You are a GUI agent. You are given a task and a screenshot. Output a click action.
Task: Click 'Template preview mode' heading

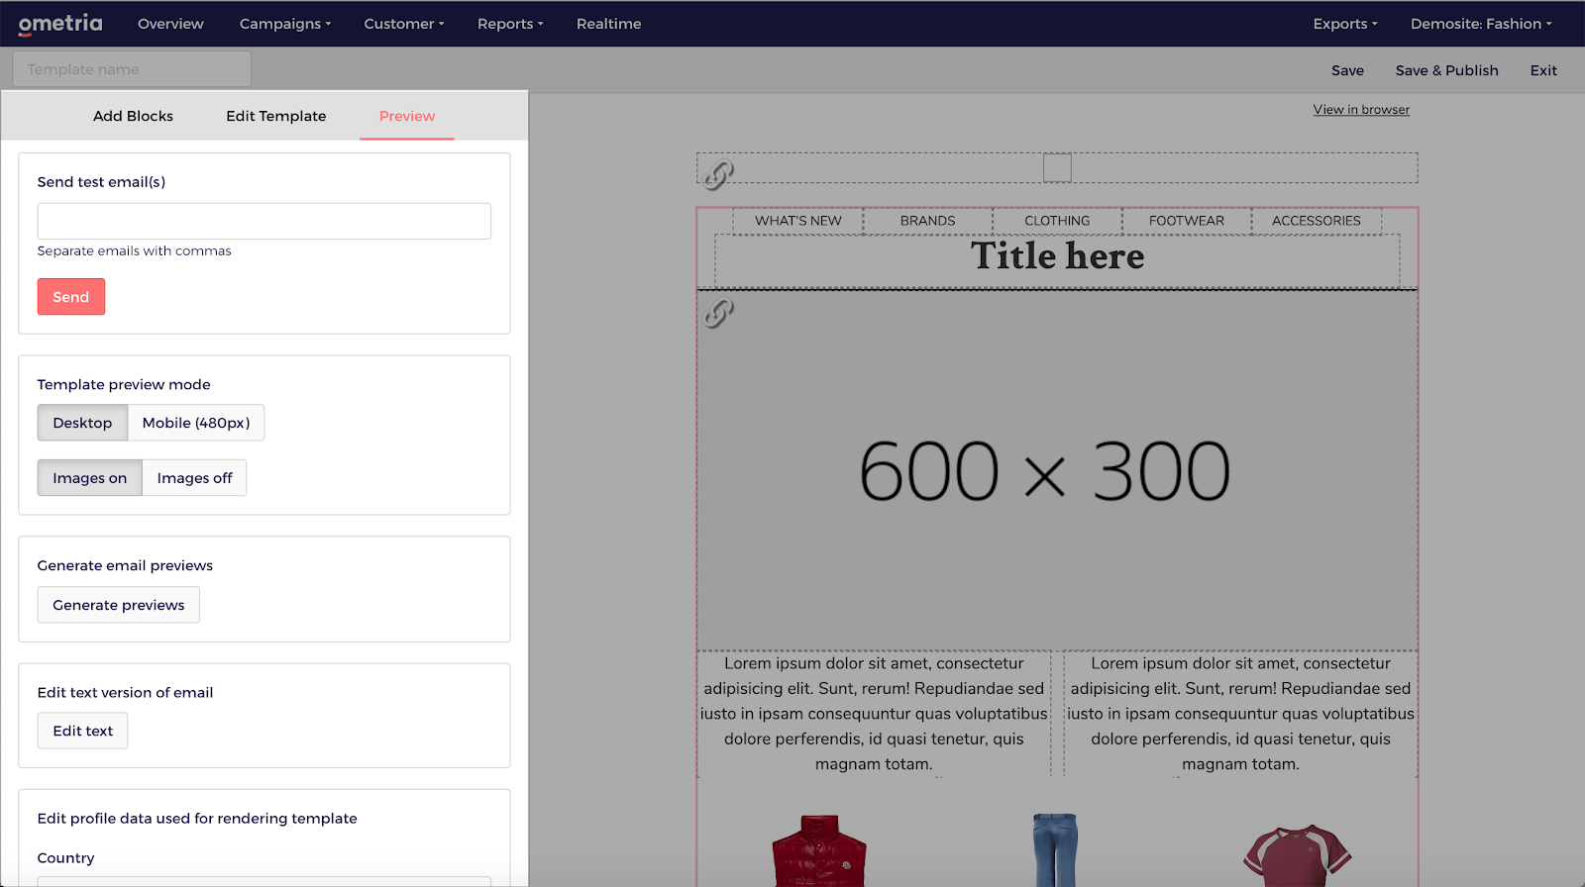pos(124,384)
